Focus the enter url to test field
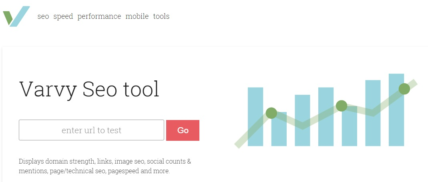The width and height of the screenshot is (428, 182). coord(91,130)
